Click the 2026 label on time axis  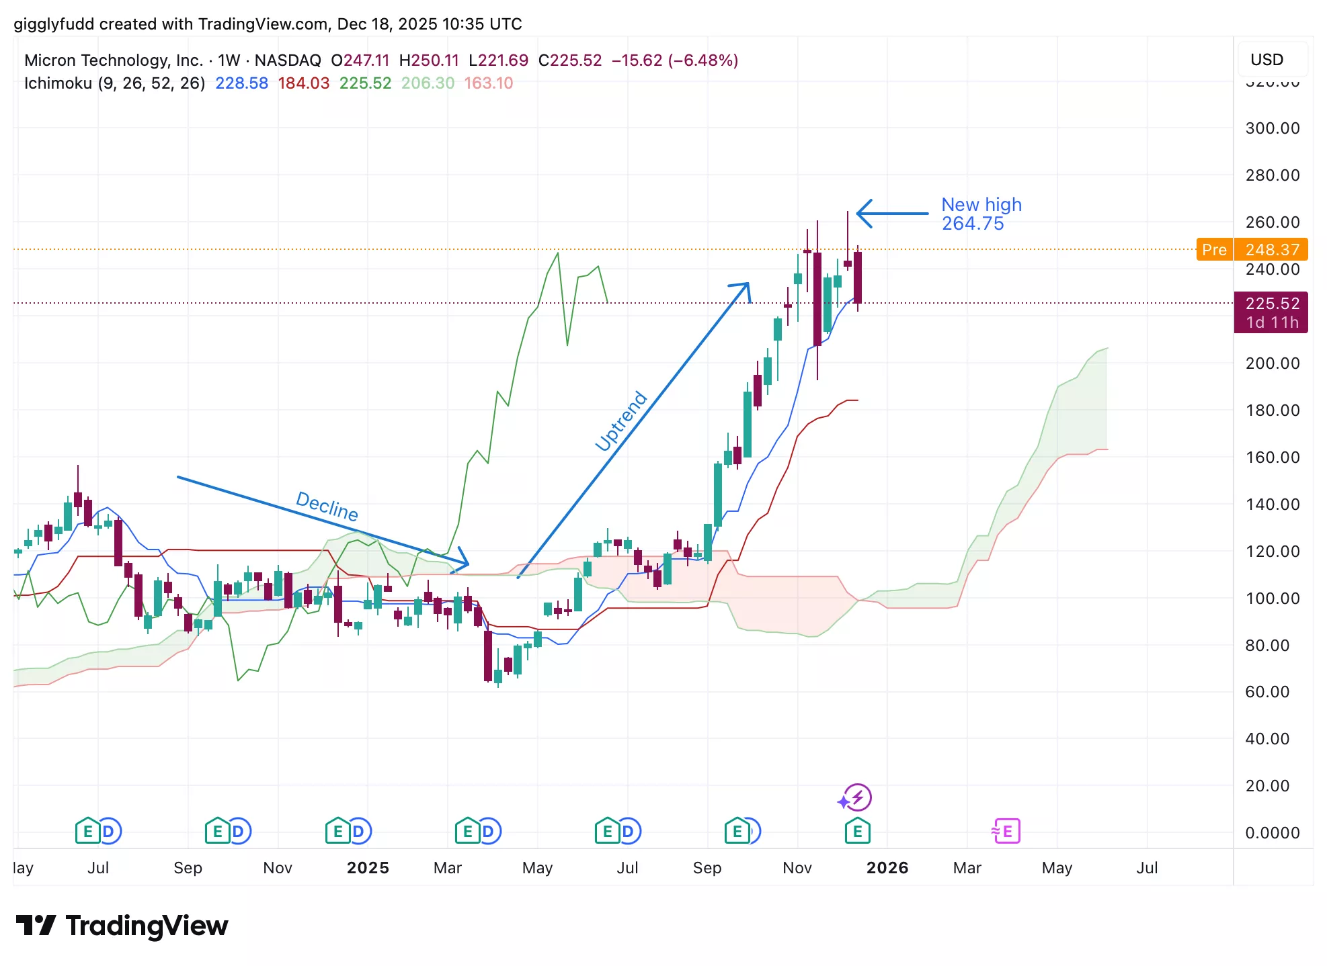pos(887,868)
